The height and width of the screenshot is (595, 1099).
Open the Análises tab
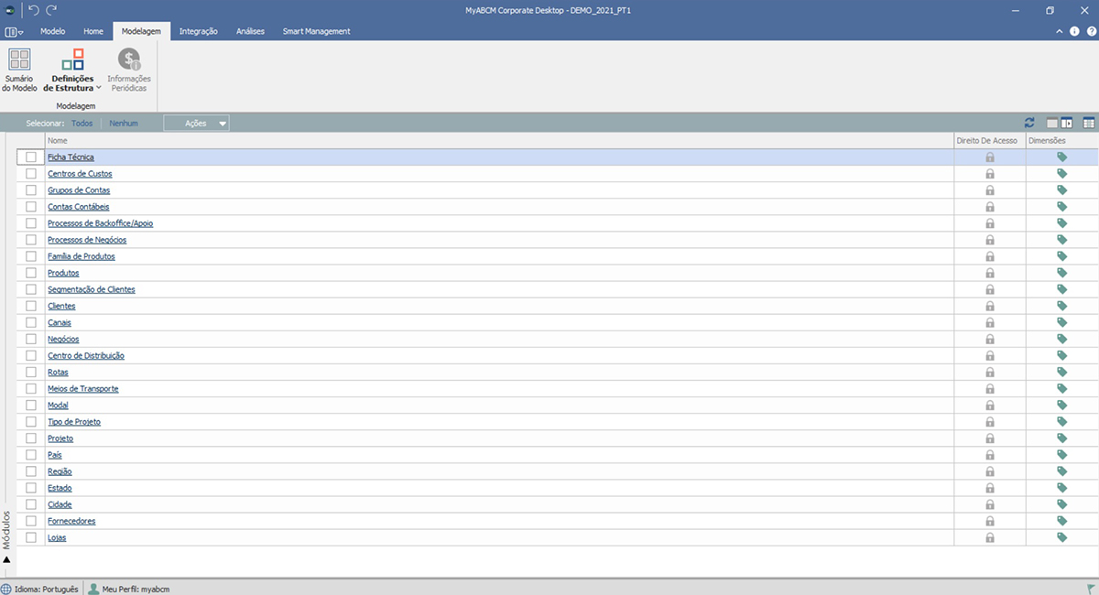(250, 31)
